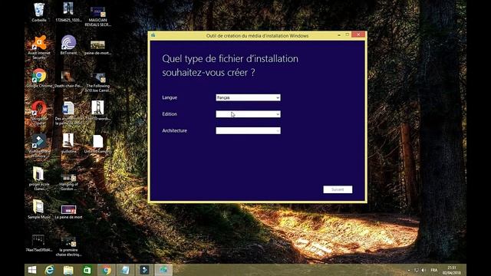Select the Opera browser desktop shortcut
This screenshot has width=491, height=276.
click(x=39, y=113)
